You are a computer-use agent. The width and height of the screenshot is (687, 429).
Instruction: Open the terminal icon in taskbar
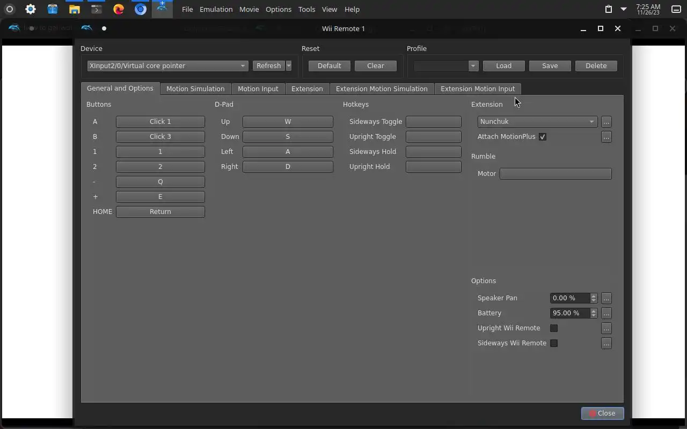96,9
